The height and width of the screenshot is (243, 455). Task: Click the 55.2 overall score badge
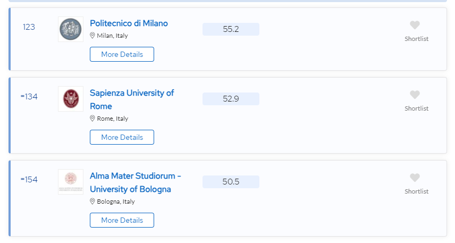click(x=231, y=29)
